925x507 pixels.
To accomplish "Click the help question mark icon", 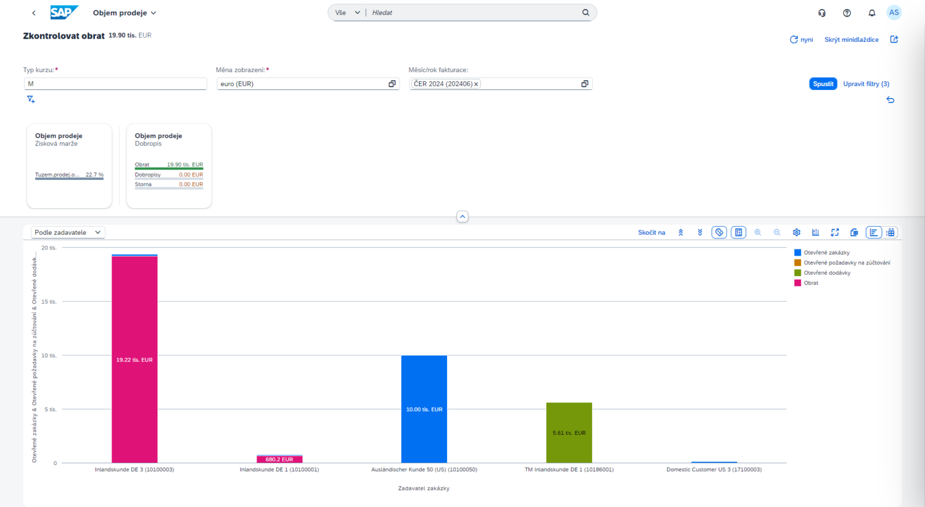I will point(847,13).
